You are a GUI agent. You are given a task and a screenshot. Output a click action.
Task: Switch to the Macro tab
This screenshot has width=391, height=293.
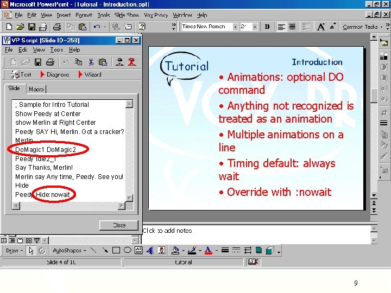(36, 89)
